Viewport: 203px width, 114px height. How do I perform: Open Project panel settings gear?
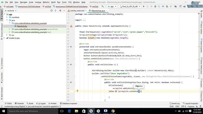[x=60, y=10]
